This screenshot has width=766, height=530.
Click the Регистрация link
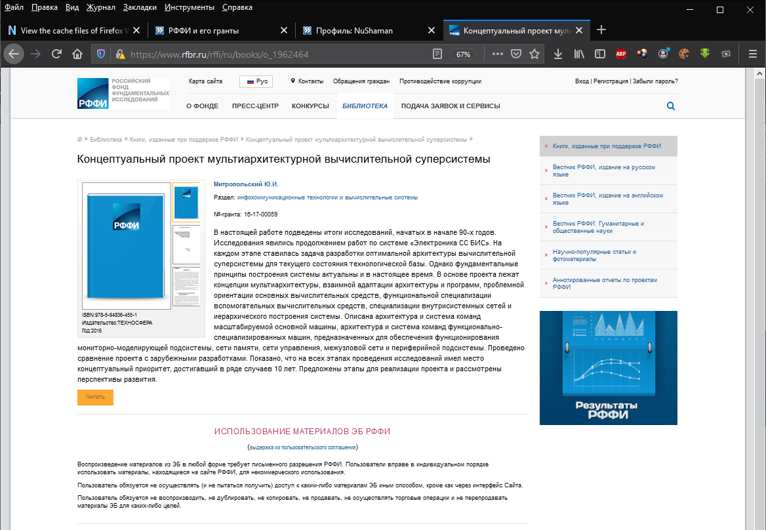coord(611,81)
